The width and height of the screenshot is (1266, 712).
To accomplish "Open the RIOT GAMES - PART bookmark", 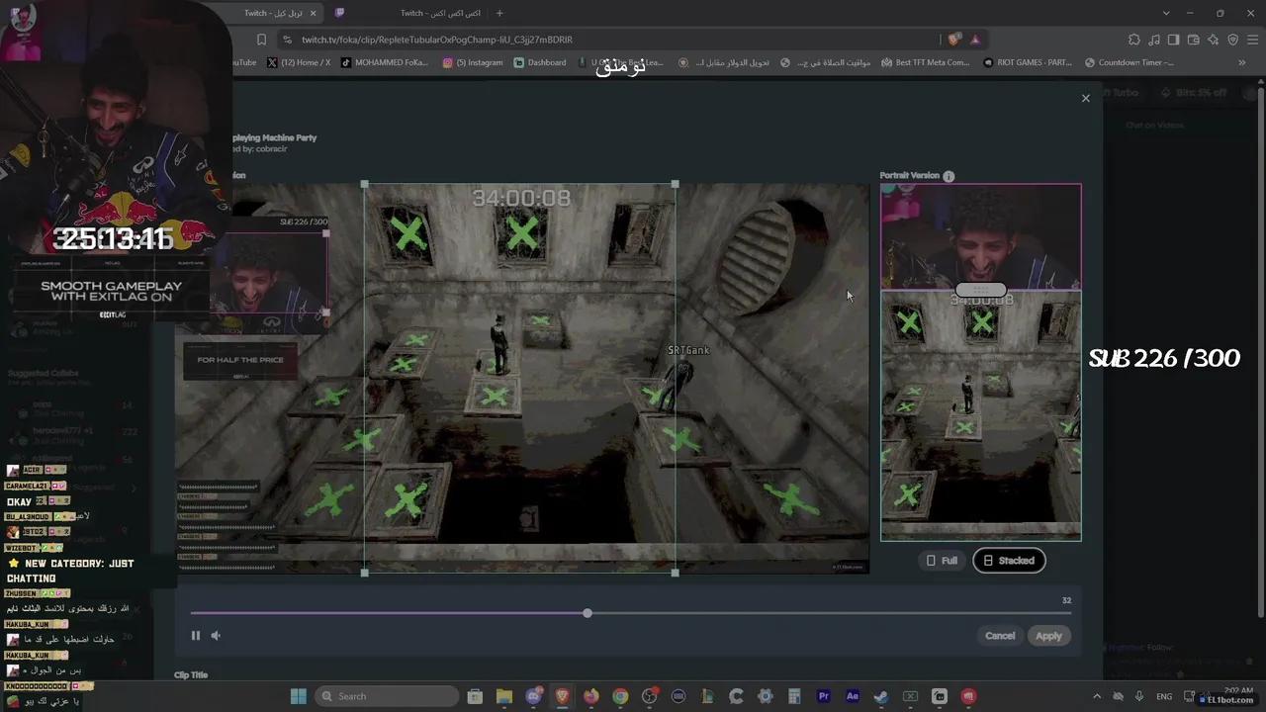I will (x=1028, y=62).
